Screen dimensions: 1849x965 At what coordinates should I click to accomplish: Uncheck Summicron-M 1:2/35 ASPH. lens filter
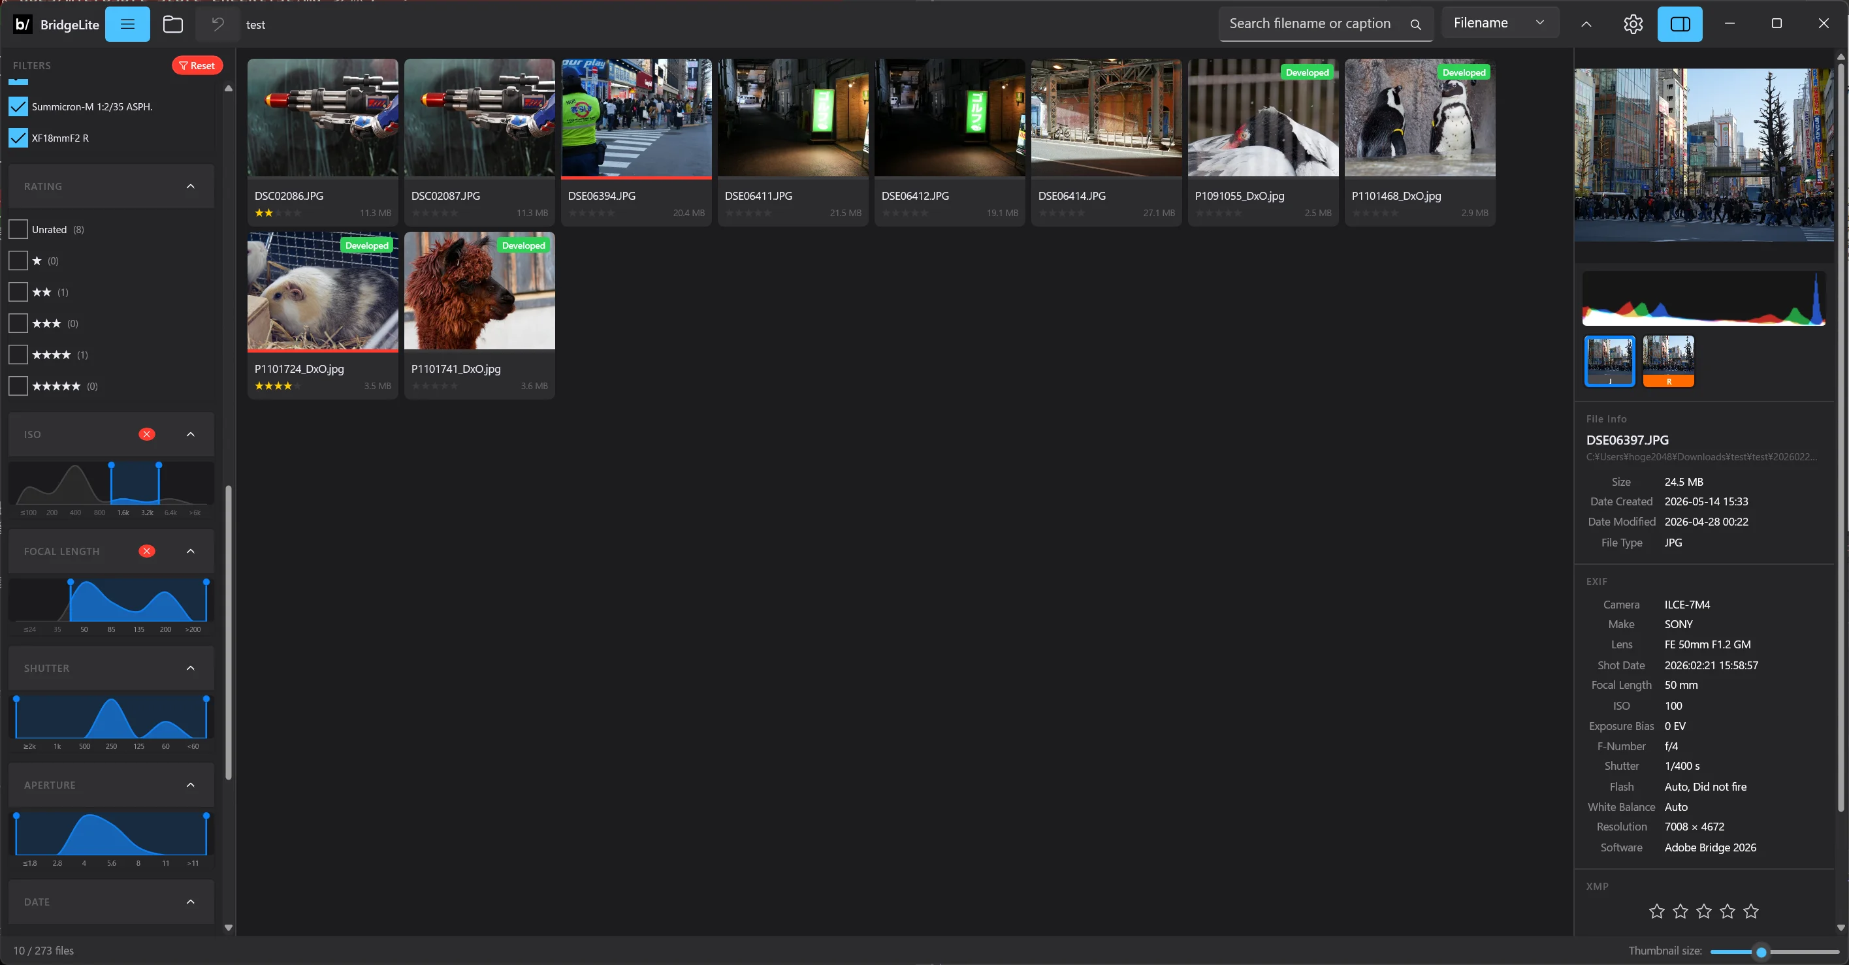coord(18,106)
